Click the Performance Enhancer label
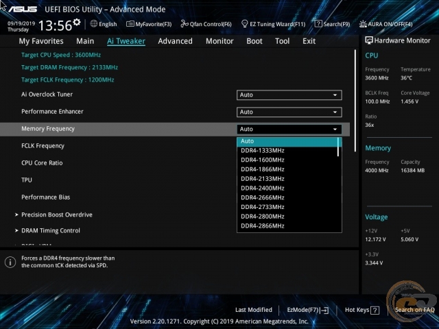This screenshot has width=439, height=329. (52, 111)
